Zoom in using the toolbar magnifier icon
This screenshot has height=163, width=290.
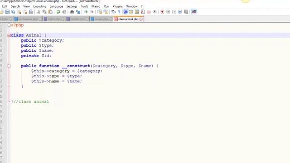click(x=86, y=12)
